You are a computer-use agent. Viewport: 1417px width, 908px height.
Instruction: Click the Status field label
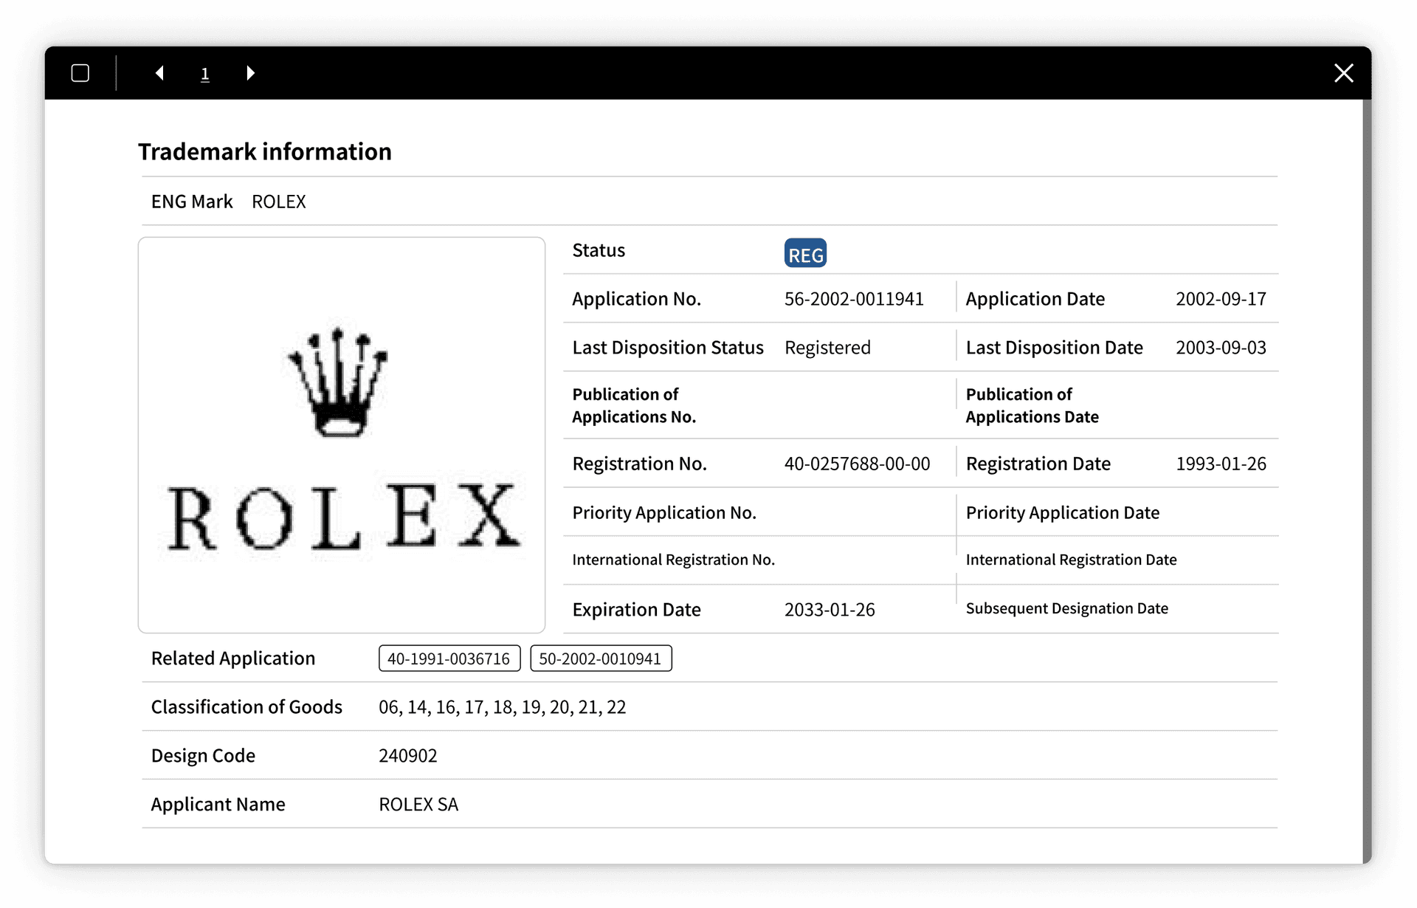599,250
